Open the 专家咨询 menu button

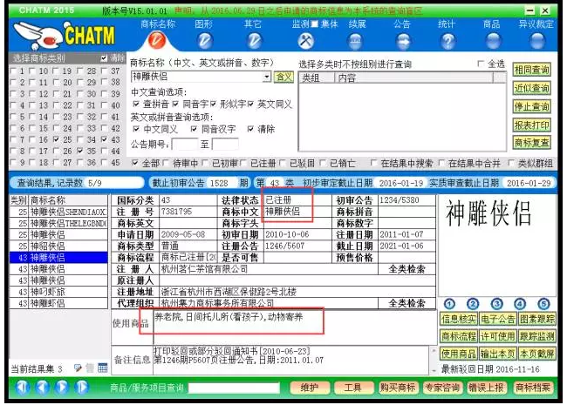(442, 388)
